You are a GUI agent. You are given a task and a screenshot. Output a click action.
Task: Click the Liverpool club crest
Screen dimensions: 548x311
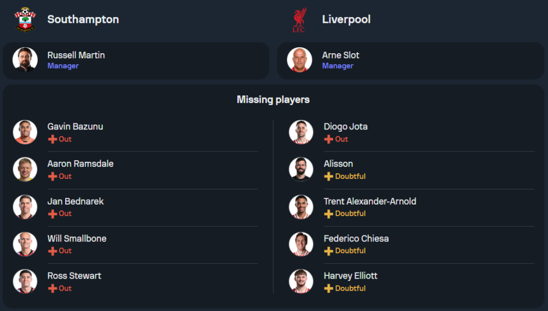[x=299, y=20]
